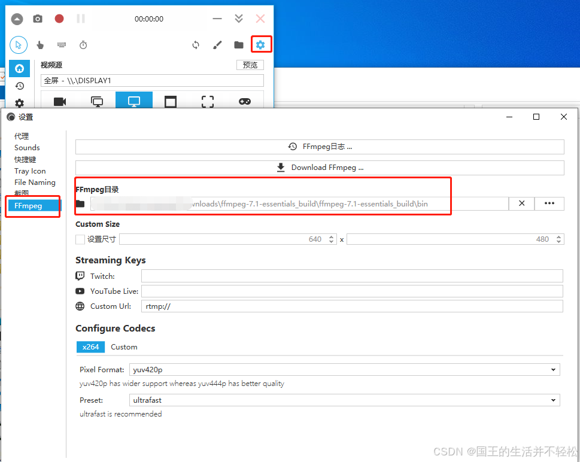
Task: Click the video source field showing DISPLAY1
Action: (152, 81)
